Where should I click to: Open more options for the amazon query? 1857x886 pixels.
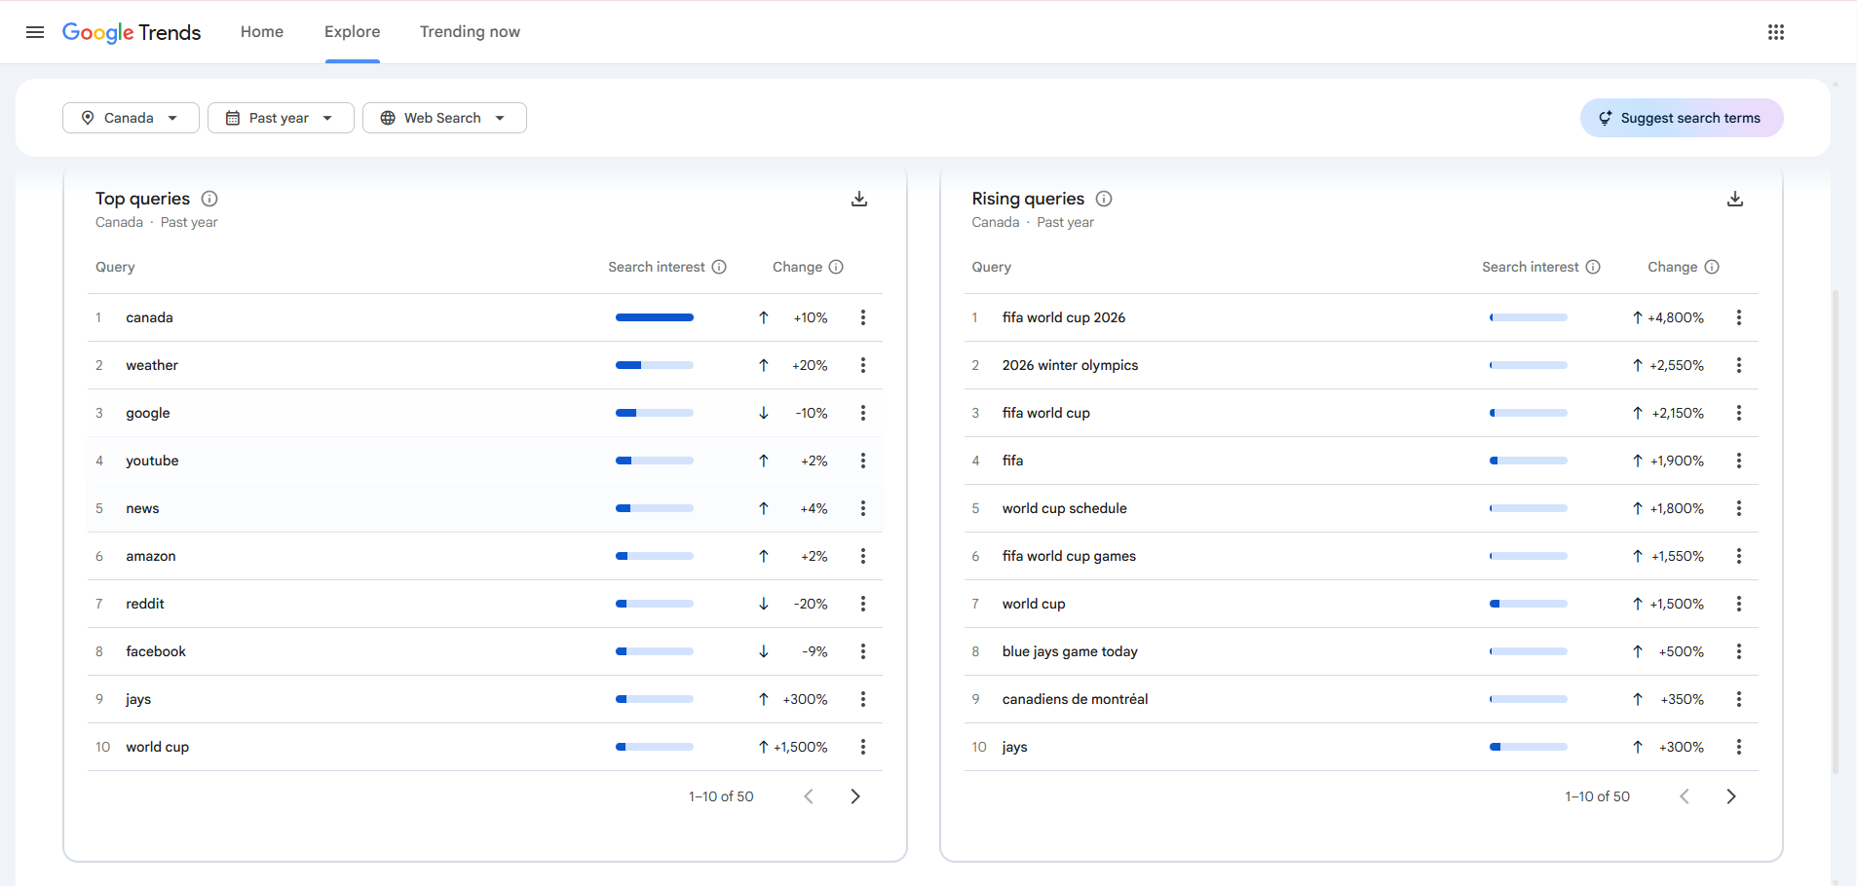click(863, 556)
